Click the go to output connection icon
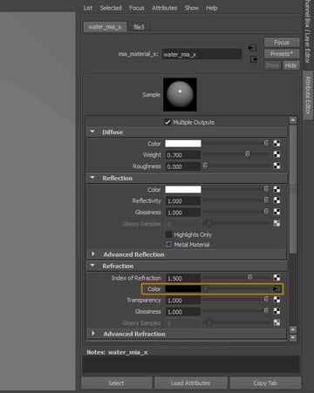Screen dimensions: 314x393 pyautogui.click(x=254, y=59)
